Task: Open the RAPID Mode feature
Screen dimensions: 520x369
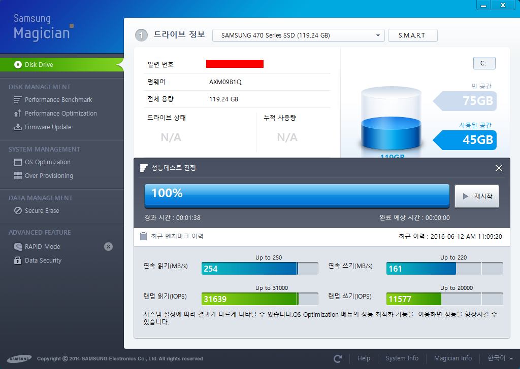Action: [x=43, y=246]
